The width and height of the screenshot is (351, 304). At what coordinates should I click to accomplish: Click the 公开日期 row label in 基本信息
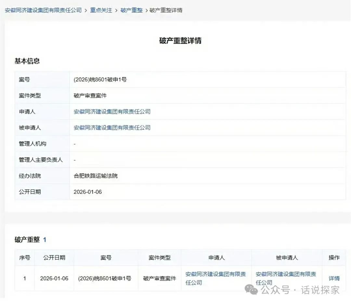pos(30,192)
